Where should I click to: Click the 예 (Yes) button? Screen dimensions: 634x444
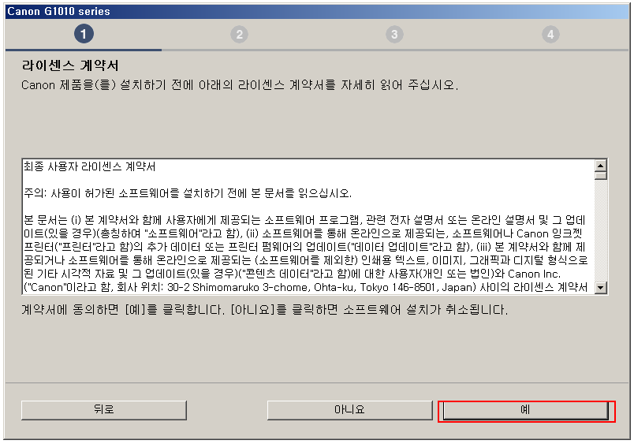click(x=526, y=410)
